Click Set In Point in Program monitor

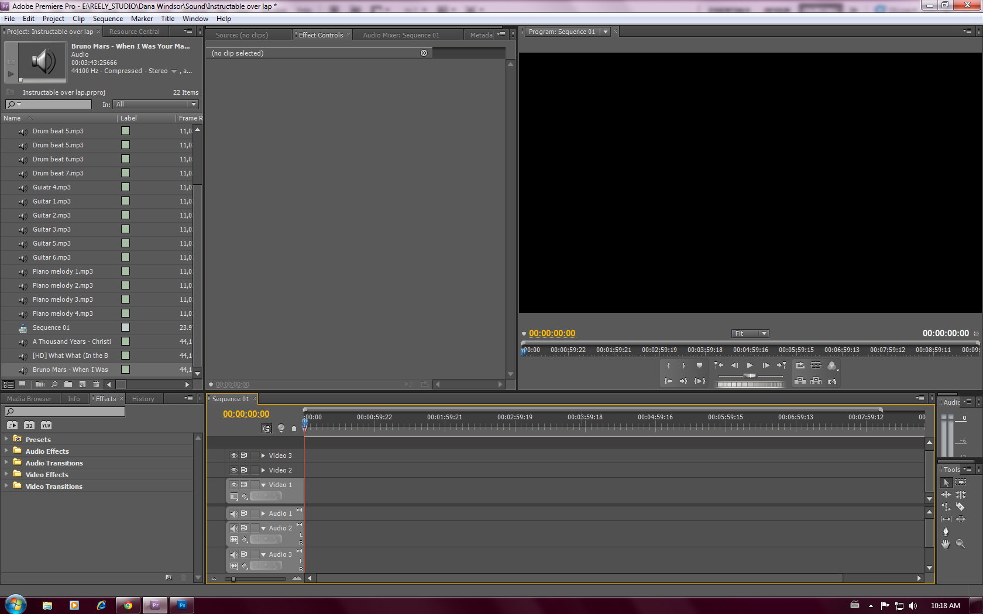pos(668,365)
